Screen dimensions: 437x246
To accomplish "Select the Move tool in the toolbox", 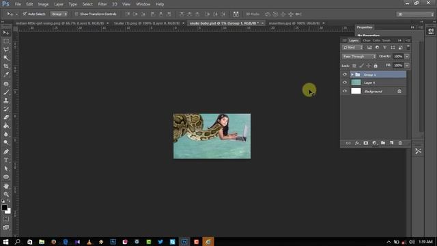I will point(6,33).
